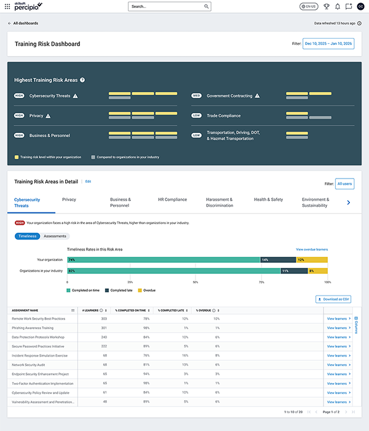Viewport: 369px width, 431px height.
Task: Open the user profile avatar
Action: [x=360, y=6]
